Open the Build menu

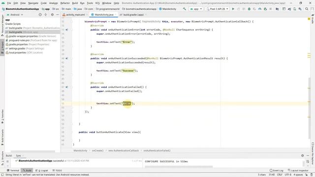coord(75,3)
